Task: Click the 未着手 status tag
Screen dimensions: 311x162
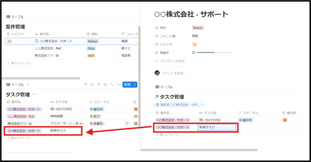Action: point(97,123)
